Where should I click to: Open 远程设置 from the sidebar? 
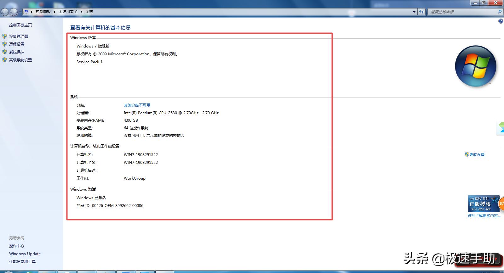pos(17,44)
